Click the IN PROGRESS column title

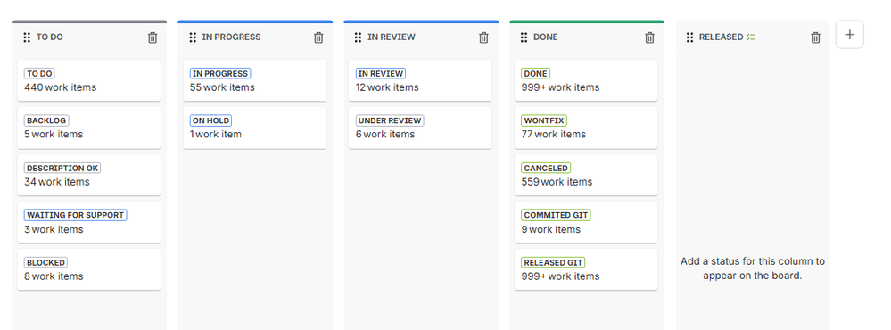pos(231,37)
